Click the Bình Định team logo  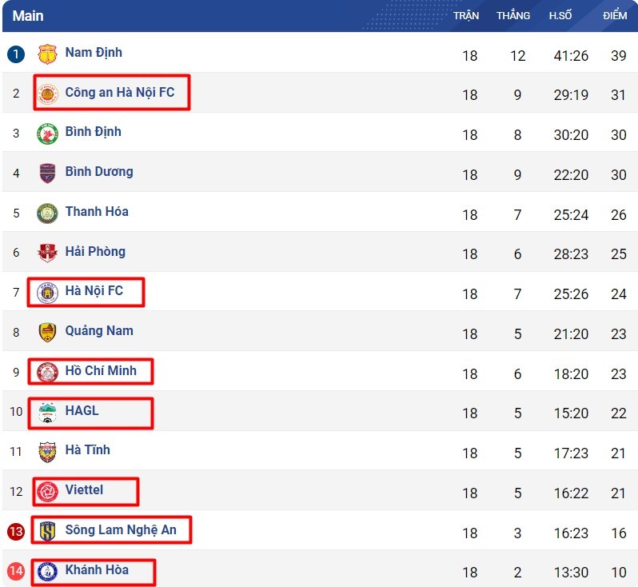click(x=48, y=134)
